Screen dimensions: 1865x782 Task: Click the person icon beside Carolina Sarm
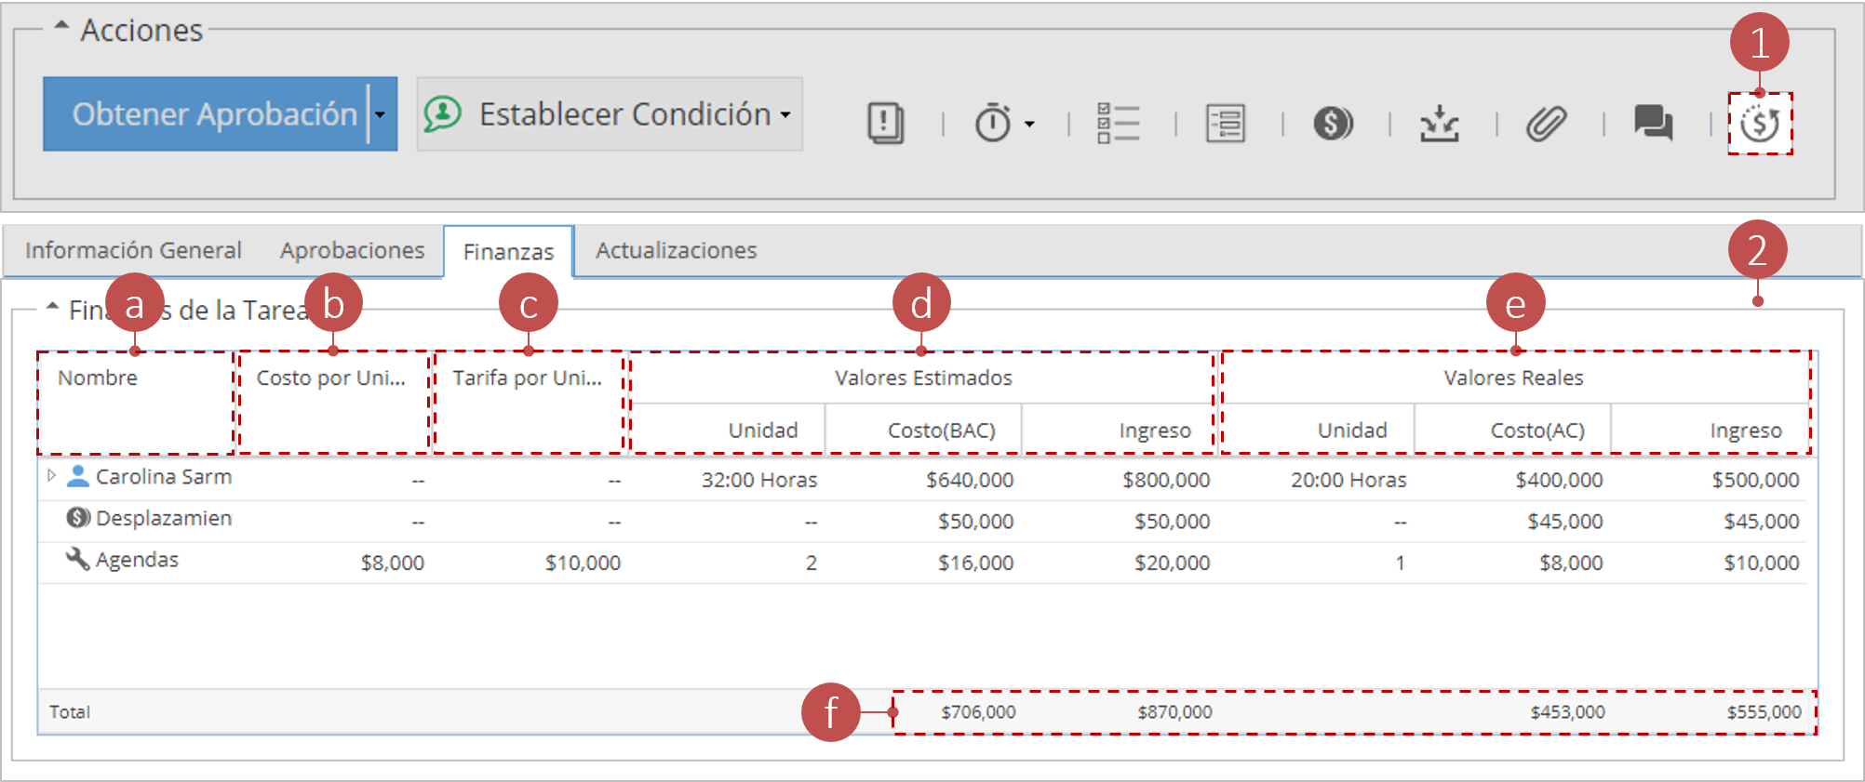point(78,476)
